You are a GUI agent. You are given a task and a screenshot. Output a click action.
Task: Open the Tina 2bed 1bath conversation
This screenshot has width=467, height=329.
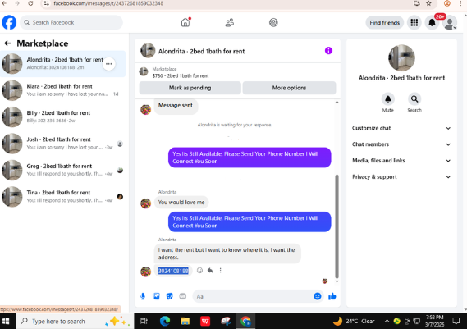(x=63, y=197)
